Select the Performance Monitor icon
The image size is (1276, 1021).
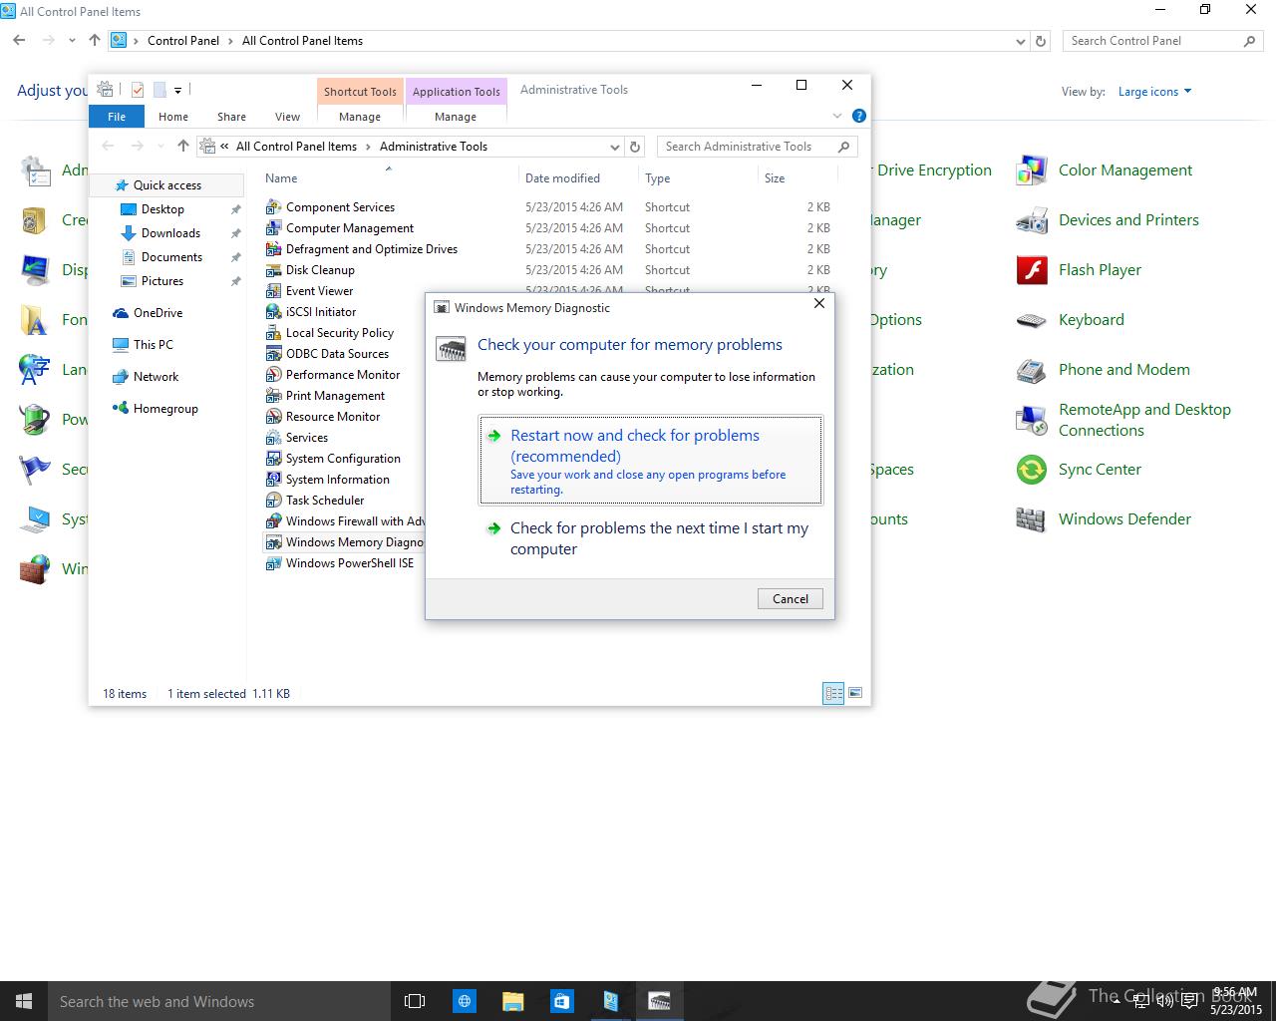click(273, 375)
